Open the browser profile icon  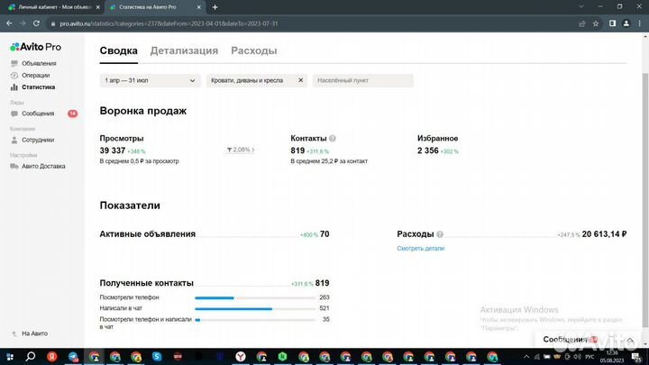tap(626, 23)
